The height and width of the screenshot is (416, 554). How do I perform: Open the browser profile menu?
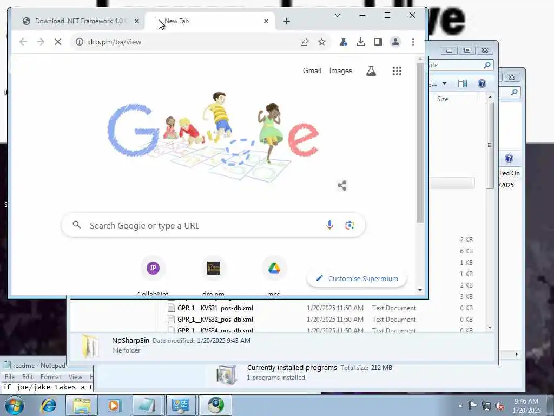coord(395,42)
